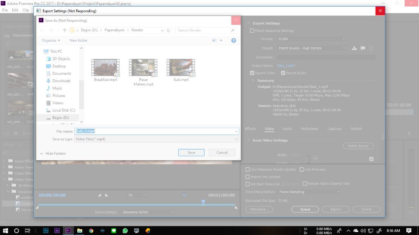This screenshot has height=235, width=419.
Task: Select the Breakfast.mp4 file thumbnail
Action: click(106, 68)
